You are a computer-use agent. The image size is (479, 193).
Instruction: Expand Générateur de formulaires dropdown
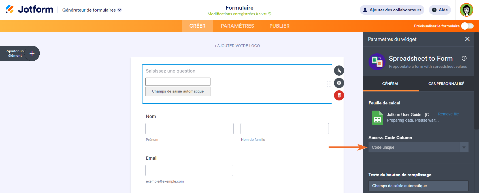pos(120,10)
